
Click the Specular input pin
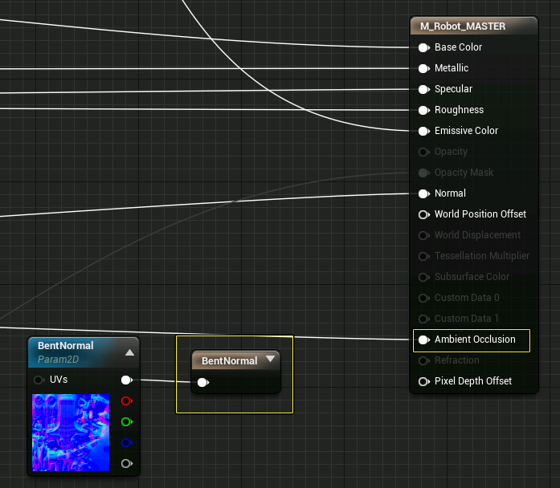tap(424, 90)
